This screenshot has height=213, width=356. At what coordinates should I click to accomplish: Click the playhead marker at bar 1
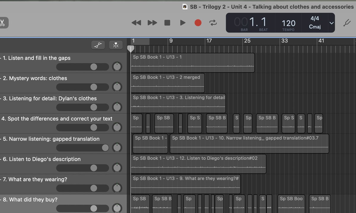pyautogui.click(x=131, y=49)
